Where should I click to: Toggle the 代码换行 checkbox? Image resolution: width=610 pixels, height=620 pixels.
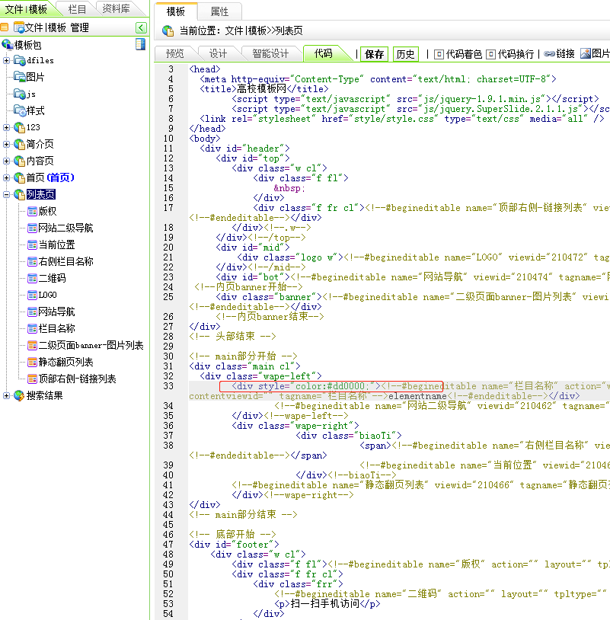point(490,54)
